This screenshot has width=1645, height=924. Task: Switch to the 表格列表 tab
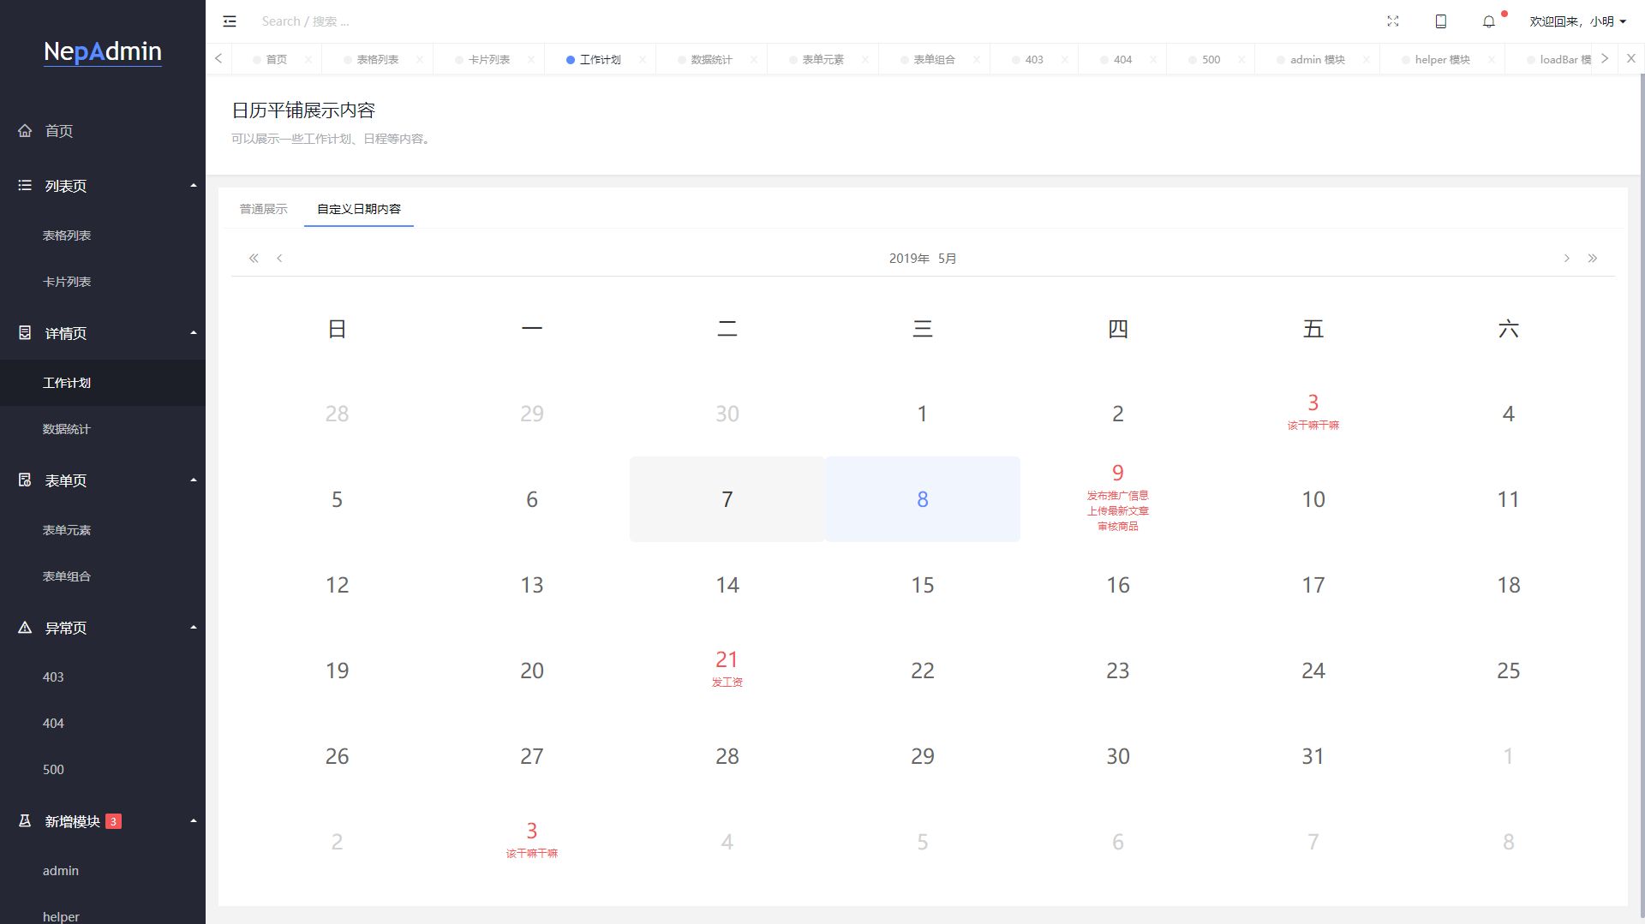point(377,60)
